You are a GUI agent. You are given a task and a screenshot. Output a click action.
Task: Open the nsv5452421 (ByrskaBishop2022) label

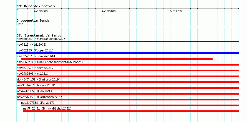point(47,108)
